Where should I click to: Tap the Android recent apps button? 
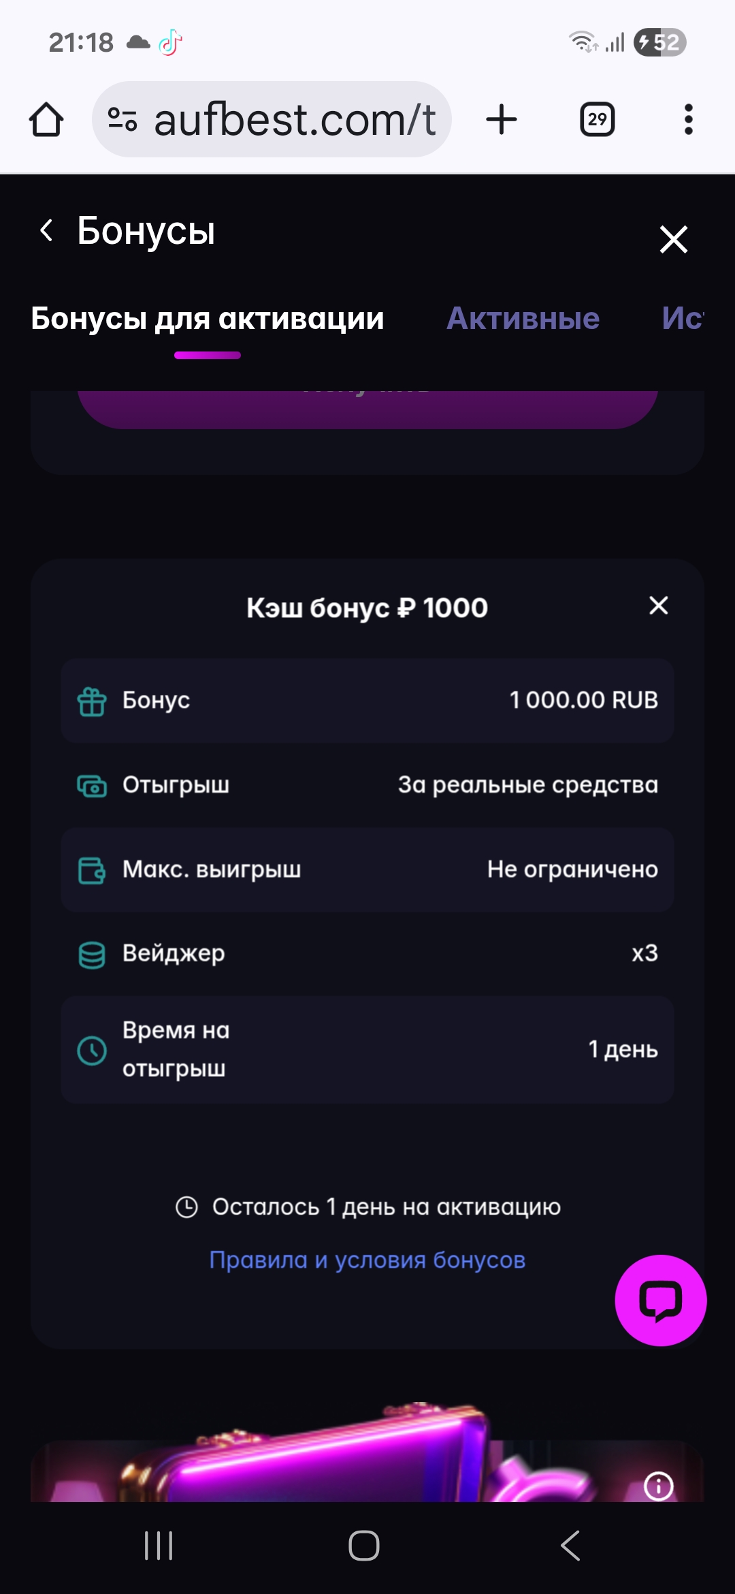coord(159,1545)
